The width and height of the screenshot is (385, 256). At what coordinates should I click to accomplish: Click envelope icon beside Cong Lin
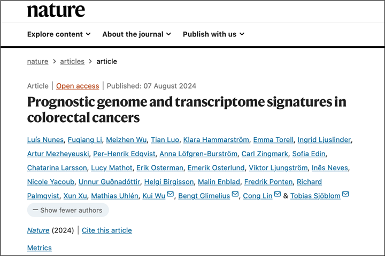(278, 194)
